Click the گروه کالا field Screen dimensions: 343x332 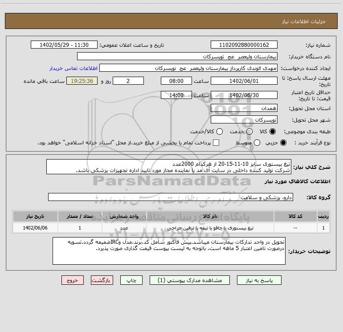tap(170, 197)
